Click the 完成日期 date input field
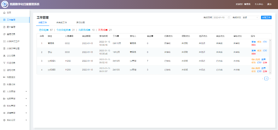278x130 pixels. coord(220,18)
